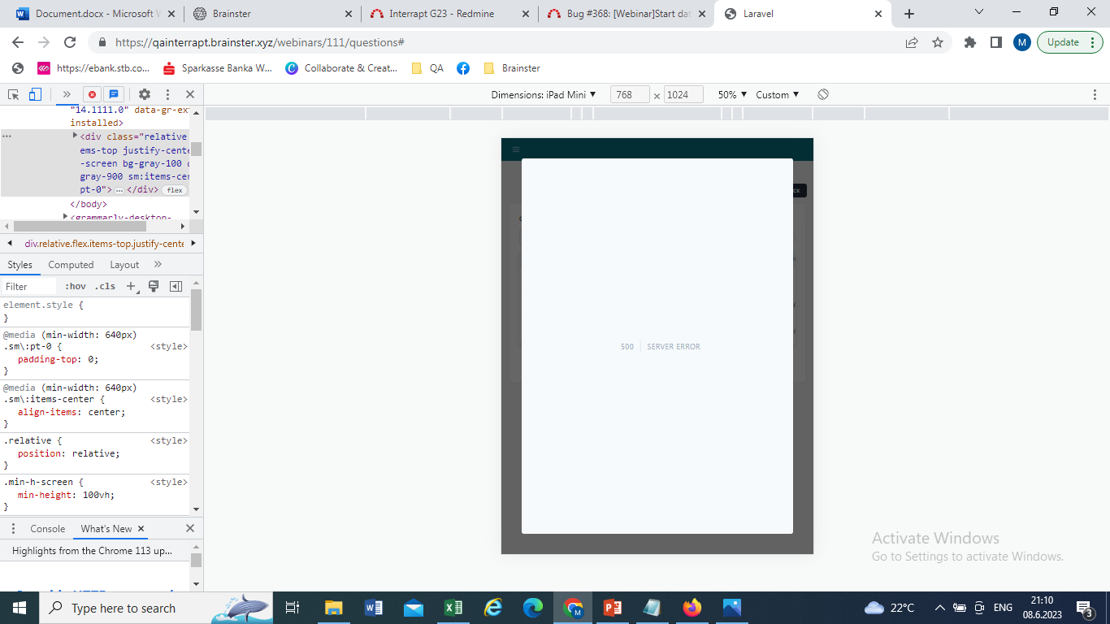Toggle the computed styles sidebar pane
Screen dimensions: 1110x624
click(x=176, y=286)
